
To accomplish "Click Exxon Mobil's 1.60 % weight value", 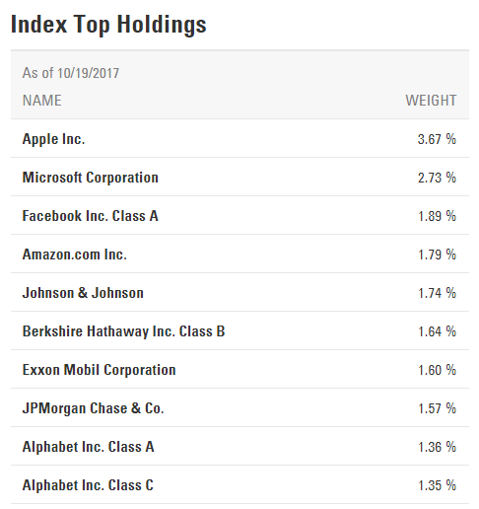I will [437, 370].
